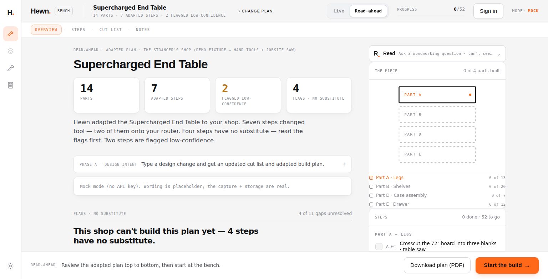Open the Change Plan selector
The width and height of the screenshot is (548, 279).
pyautogui.click(x=255, y=11)
